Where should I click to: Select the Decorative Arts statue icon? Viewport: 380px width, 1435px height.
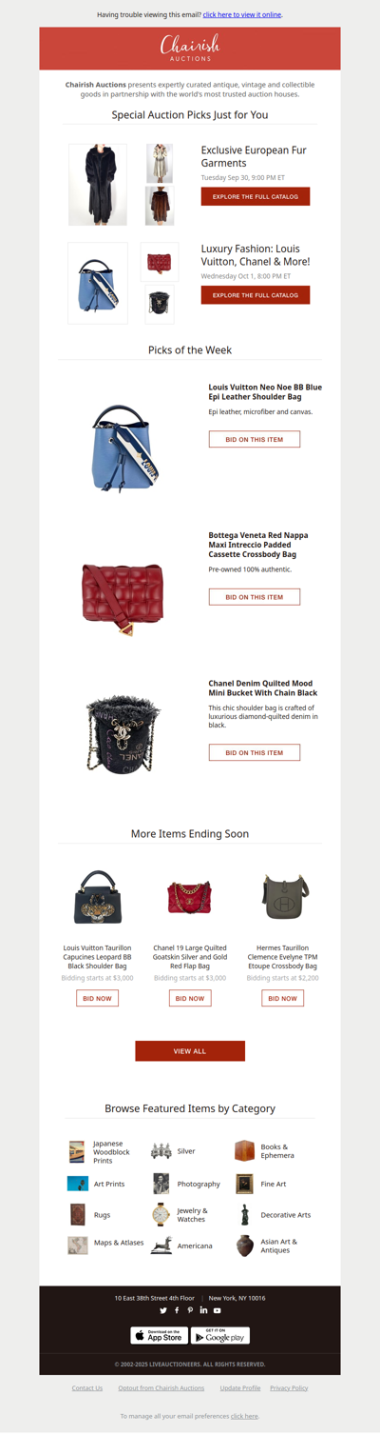point(244,1215)
